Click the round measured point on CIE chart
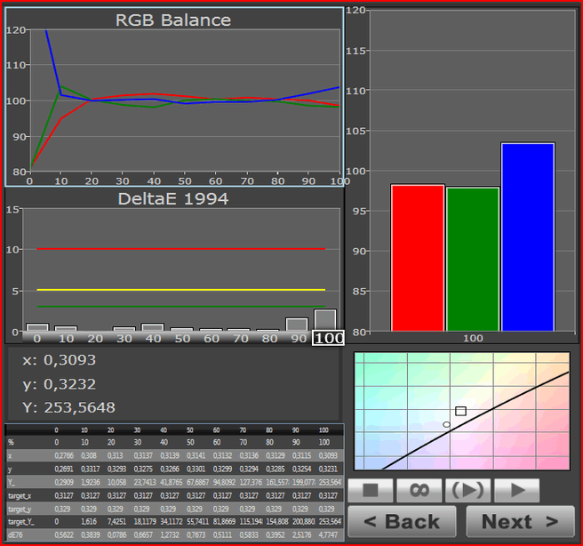 [x=446, y=424]
